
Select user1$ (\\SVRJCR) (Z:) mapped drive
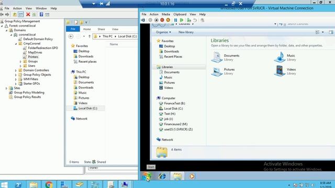pos(178,130)
